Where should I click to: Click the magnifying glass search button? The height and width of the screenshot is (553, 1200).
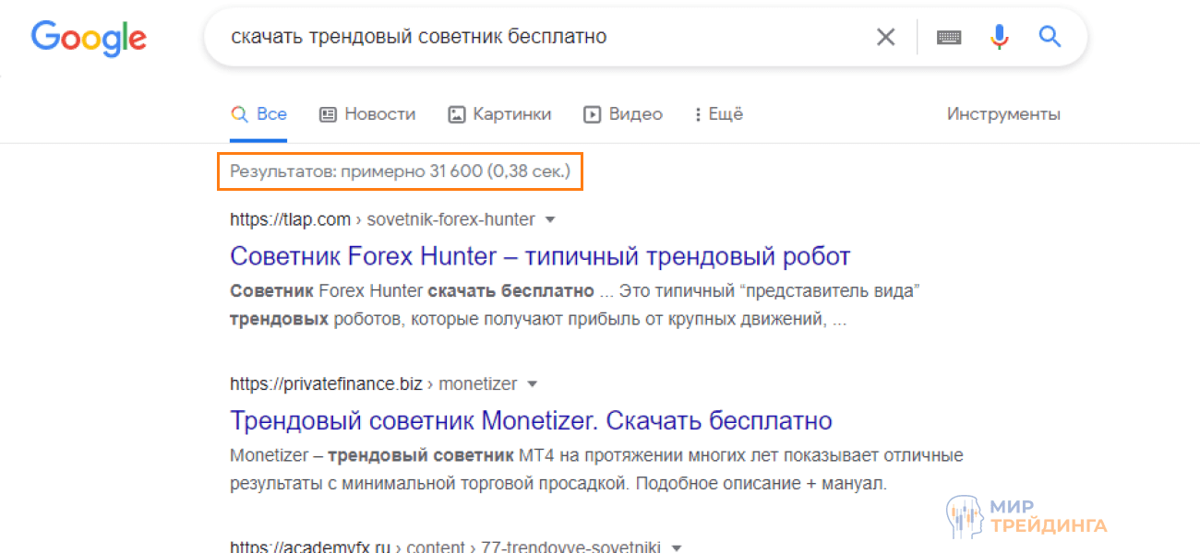tap(1050, 37)
